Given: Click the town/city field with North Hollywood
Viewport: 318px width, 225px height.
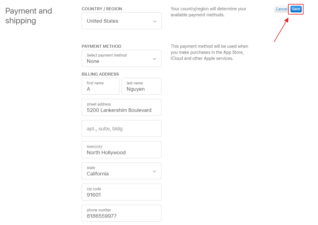Looking at the screenshot, I should (x=122, y=150).
